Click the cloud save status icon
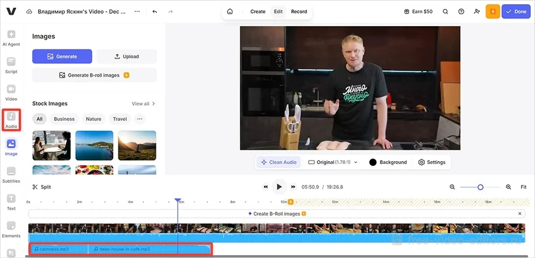Image resolution: width=535 pixels, height=258 pixels. point(29,12)
